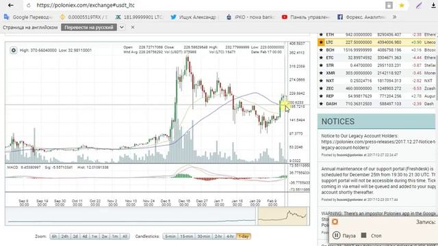
Task: Open the impostor Poloniex app warning link
Action: tap(378, 213)
